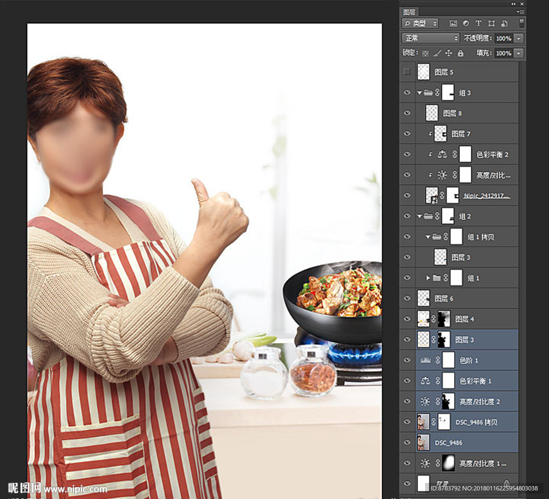Viewport: 549px width, 499px height.
Task: Click the background layer thumbnail at bottom
Action: [424, 483]
